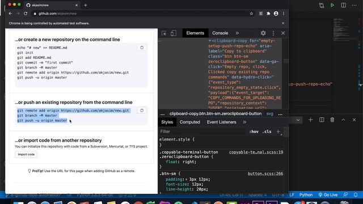Toggle :hov element state panel

coord(254,131)
